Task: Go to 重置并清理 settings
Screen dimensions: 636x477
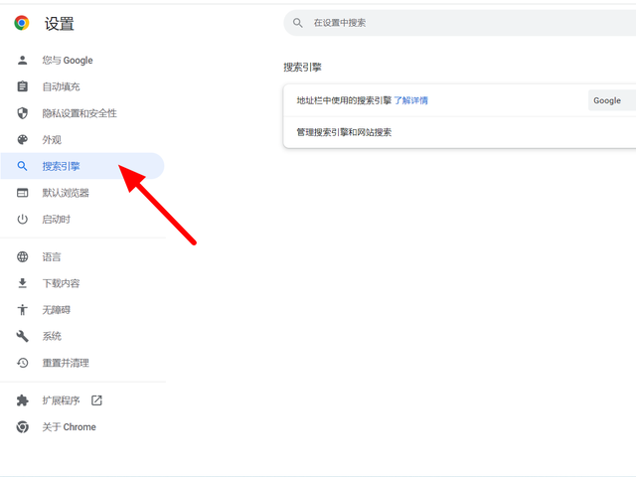Action: (66, 364)
